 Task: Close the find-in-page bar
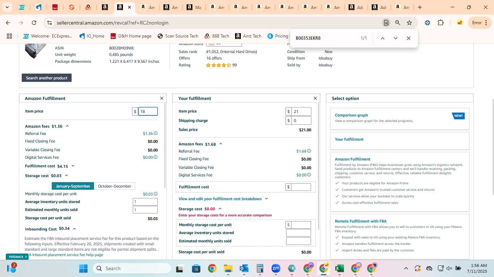[x=408, y=38]
